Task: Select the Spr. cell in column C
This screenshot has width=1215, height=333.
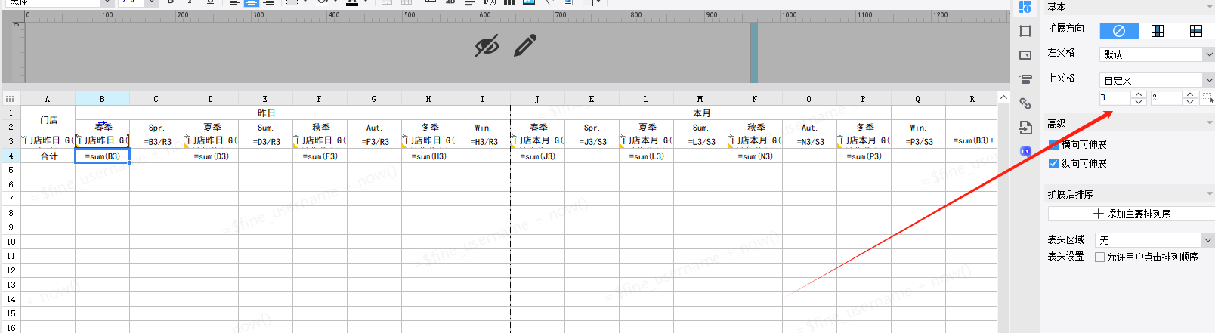Action: (x=156, y=127)
